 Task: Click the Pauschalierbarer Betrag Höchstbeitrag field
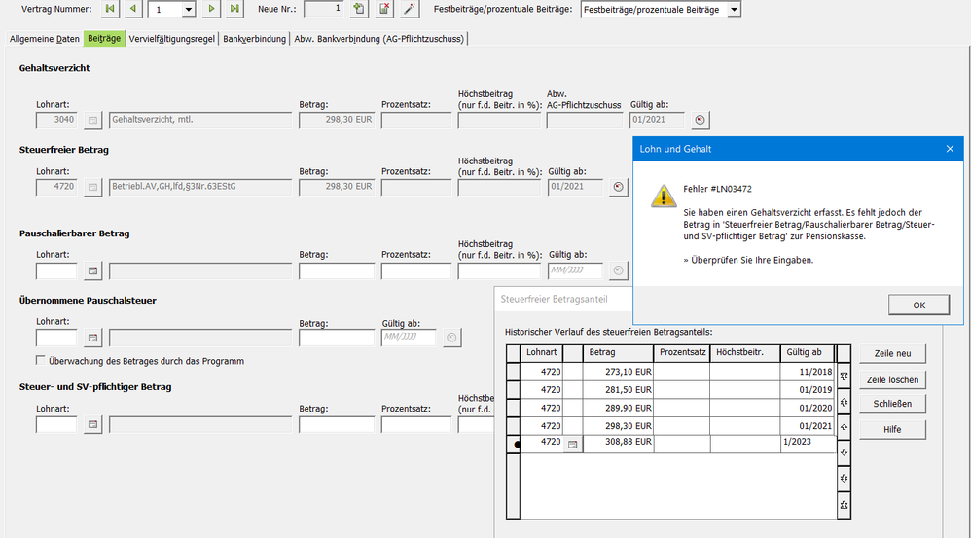click(x=499, y=271)
